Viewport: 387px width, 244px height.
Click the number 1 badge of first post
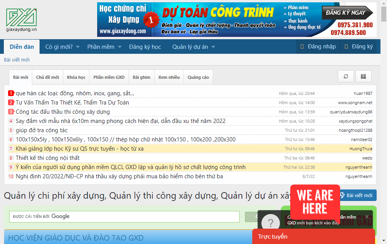11,93
